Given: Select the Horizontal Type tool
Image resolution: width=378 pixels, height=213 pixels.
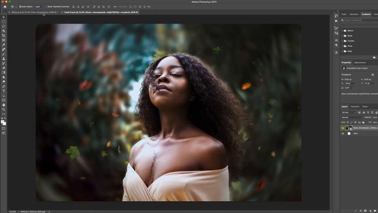Looking at the screenshot, I should click(4, 91).
